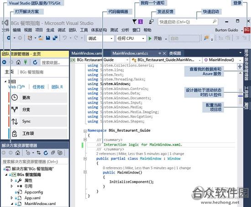Collapse the BGs 餐馆指南 project node
Screen dimensions: 251x207
coord(6,175)
